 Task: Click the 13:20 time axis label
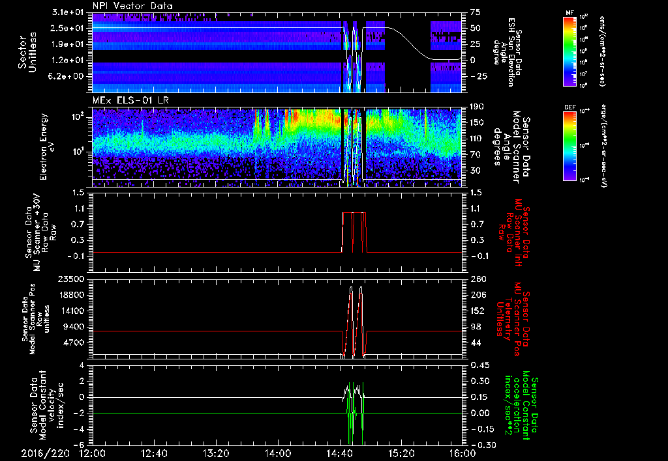[216, 453]
